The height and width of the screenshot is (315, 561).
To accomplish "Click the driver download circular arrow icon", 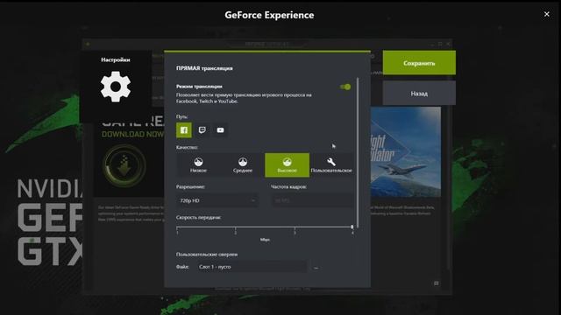I will 124,165.
